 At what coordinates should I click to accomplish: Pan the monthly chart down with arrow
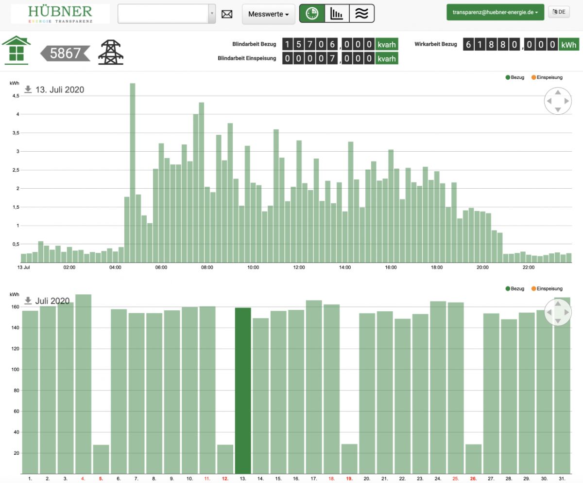558,321
